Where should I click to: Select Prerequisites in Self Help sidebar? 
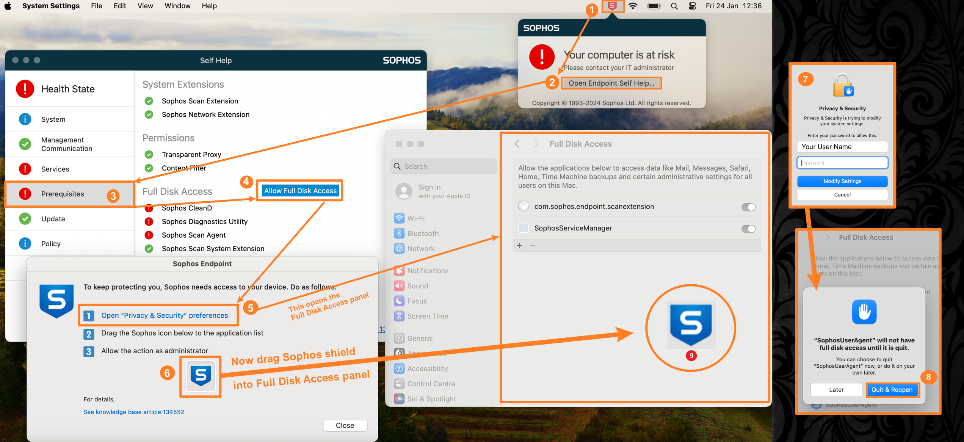point(70,194)
